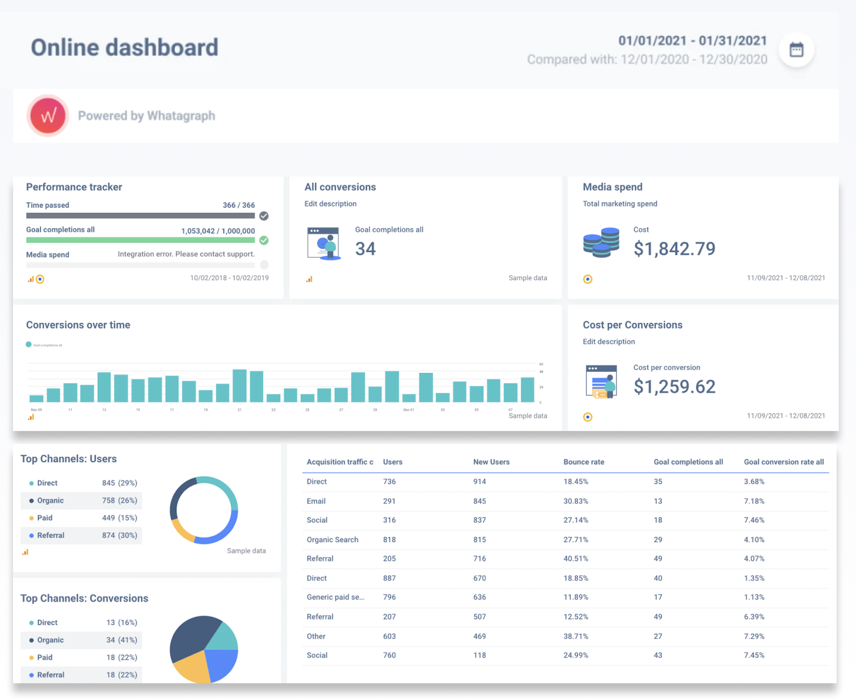Click the Analytics icon under Conversions over time chart
856x699 pixels.
31,417
